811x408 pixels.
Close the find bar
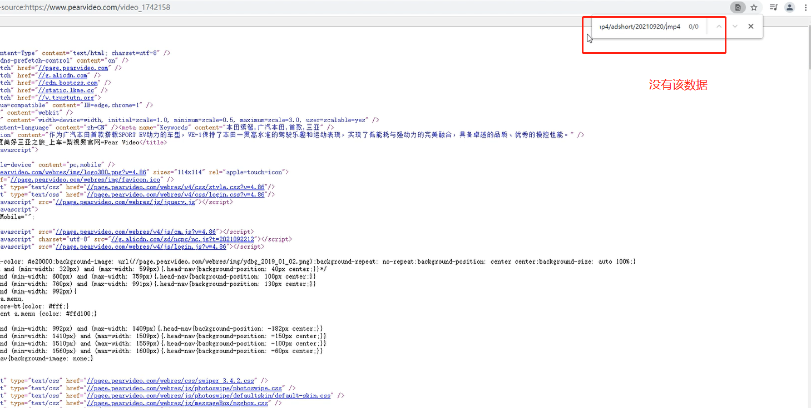[x=751, y=26]
